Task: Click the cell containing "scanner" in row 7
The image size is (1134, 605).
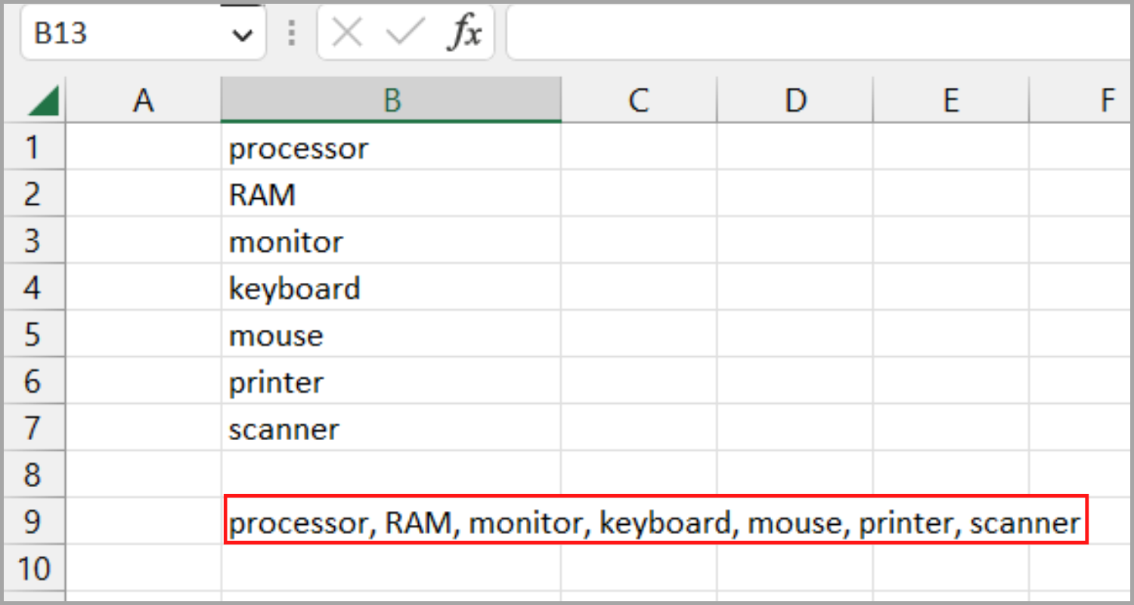Action: pyautogui.click(x=390, y=429)
